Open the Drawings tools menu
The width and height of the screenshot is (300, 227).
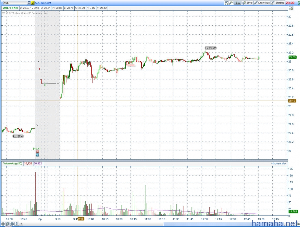[x=262, y=3]
